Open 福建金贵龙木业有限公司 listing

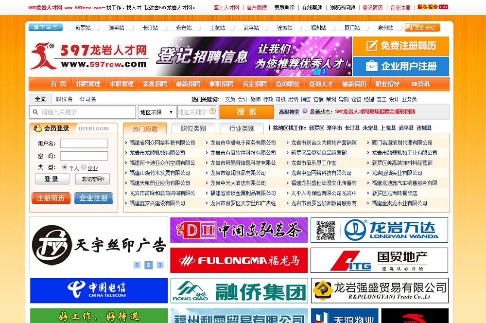[399, 203]
